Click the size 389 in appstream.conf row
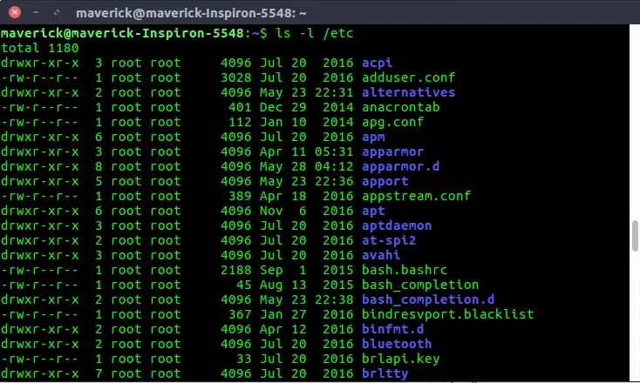 240,196
